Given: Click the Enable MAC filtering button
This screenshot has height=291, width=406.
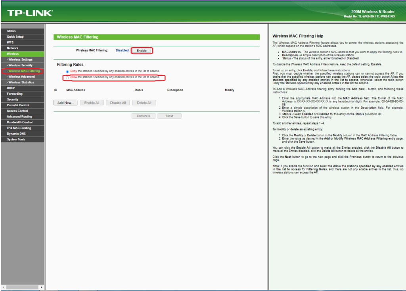Looking at the screenshot, I should click(x=142, y=50).
